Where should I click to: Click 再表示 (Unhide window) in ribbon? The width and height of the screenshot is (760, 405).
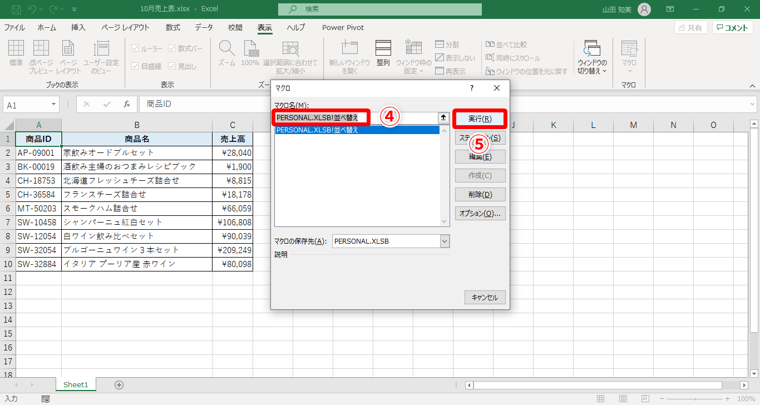tap(451, 71)
